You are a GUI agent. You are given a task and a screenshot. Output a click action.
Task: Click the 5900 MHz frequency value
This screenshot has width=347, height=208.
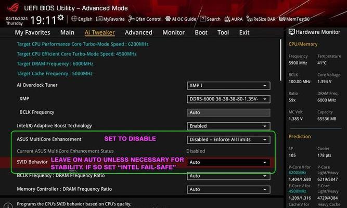point(298,63)
